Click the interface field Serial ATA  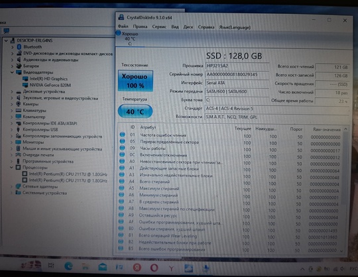coord(237,83)
